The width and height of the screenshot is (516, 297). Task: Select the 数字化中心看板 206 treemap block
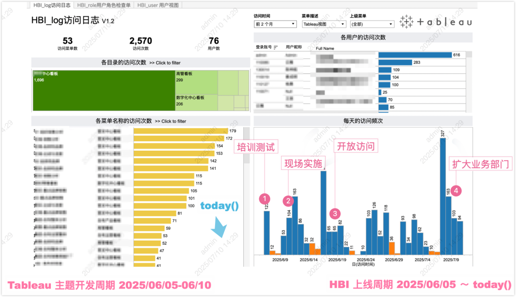point(197,103)
